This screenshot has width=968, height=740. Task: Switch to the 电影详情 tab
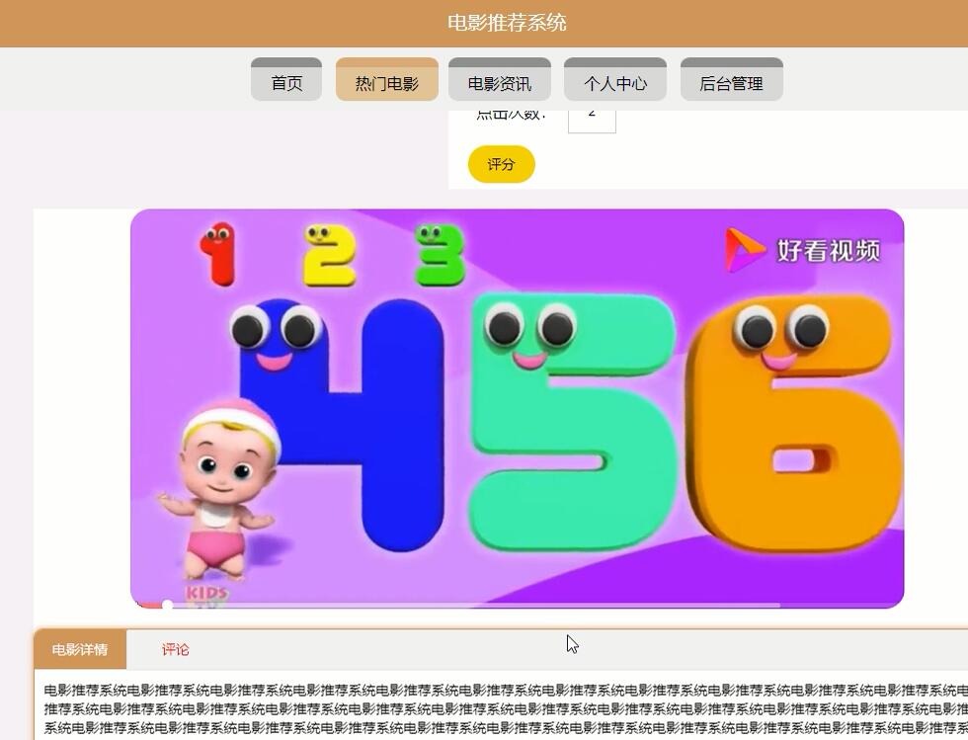pyautogui.click(x=80, y=649)
